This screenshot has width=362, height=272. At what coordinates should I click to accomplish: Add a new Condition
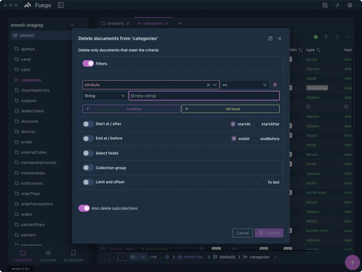tap(131, 109)
